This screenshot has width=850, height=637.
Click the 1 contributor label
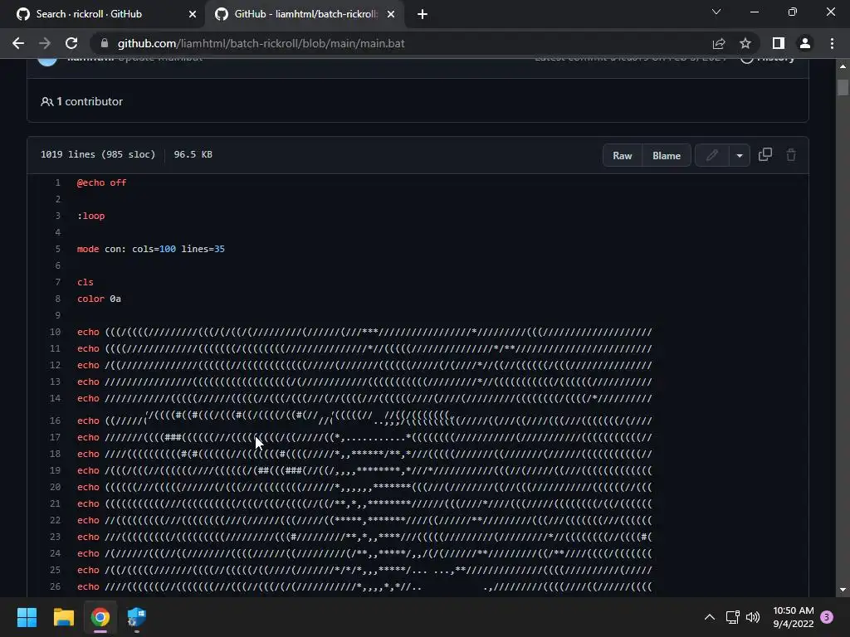tap(90, 101)
